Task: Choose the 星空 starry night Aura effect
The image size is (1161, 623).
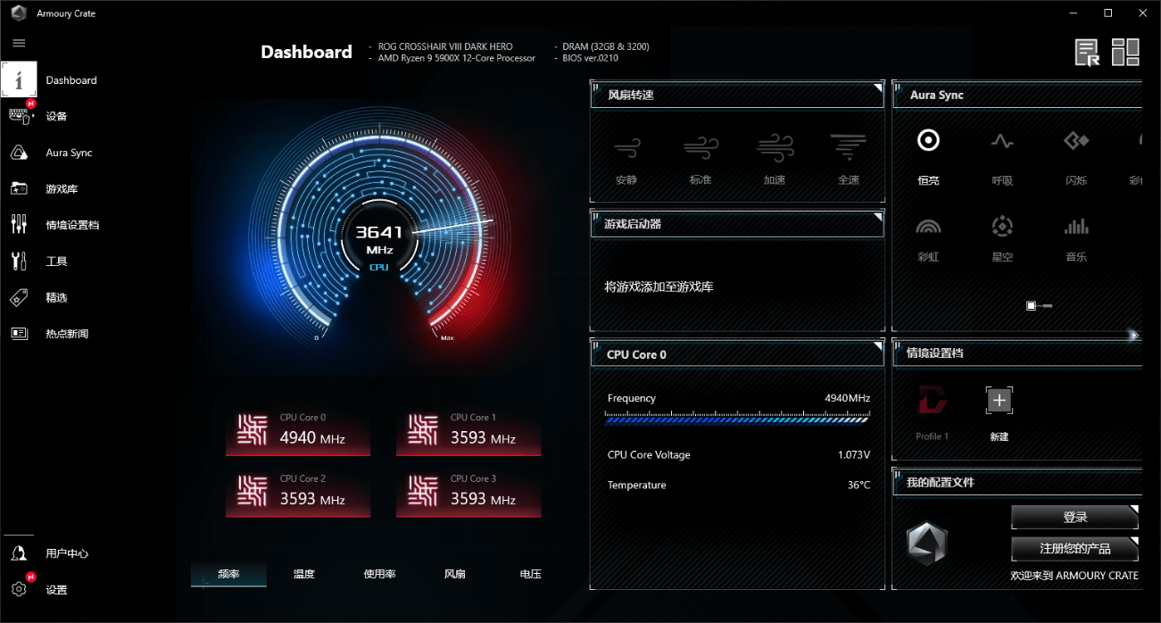Action: [x=1002, y=228]
